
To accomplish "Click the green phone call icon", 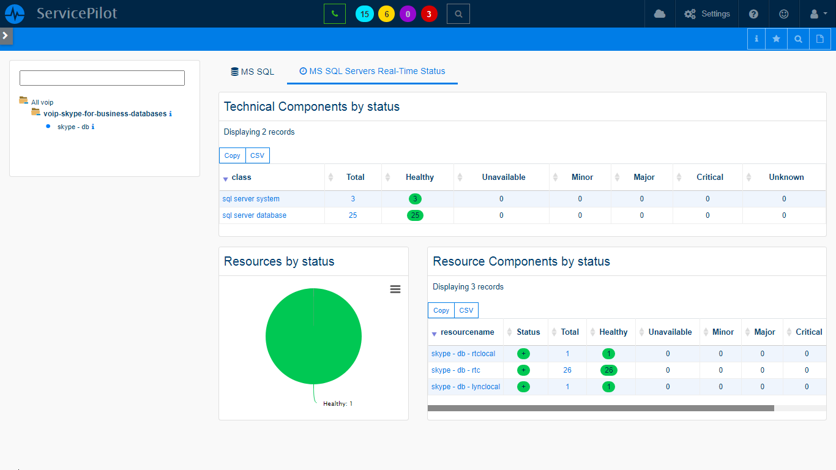I will click(x=334, y=13).
